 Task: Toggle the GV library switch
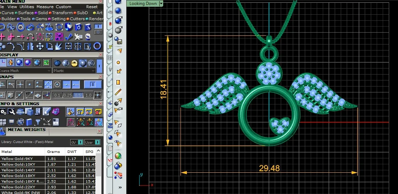click(x=77, y=142)
